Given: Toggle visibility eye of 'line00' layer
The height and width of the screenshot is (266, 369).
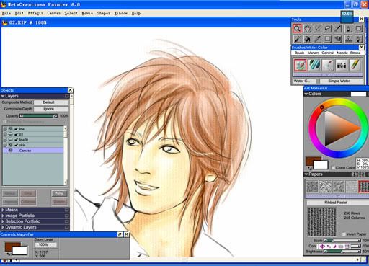Looking at the screenshot, I should point(11,140).
